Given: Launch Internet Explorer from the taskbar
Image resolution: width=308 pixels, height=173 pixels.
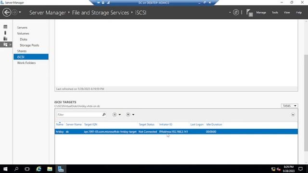Looking at the screenshot, I should coord(38,169).
